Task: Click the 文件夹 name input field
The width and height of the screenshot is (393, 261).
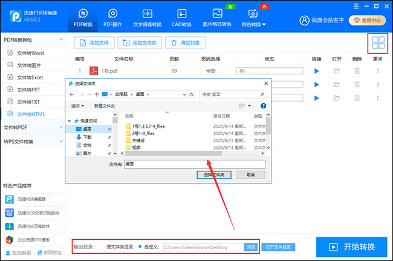Action: (x=195, y=164)
